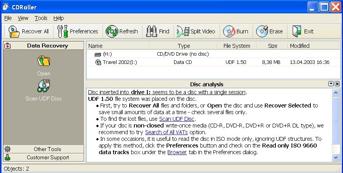Click the Browser link in analysis text

177,152
